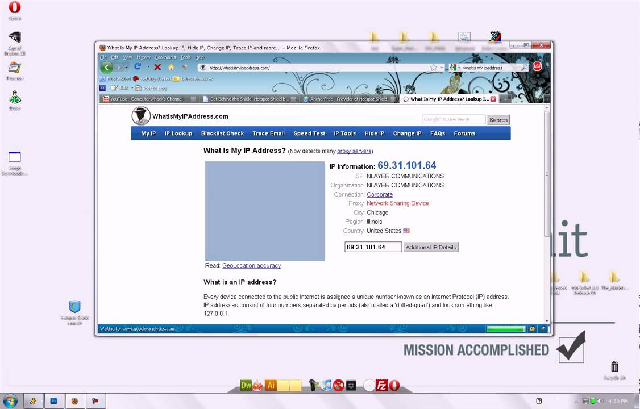Open the Hotspot Shield Launch desktop icon
The width and height of the screenshot is (640, 409).
click(74, 312)
